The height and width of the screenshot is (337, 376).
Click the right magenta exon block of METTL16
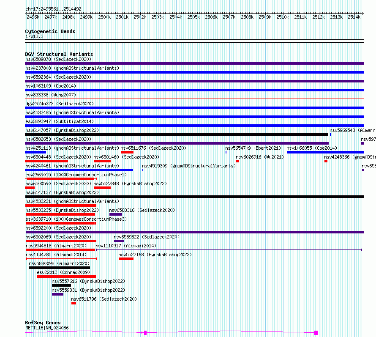click(316, 333)
